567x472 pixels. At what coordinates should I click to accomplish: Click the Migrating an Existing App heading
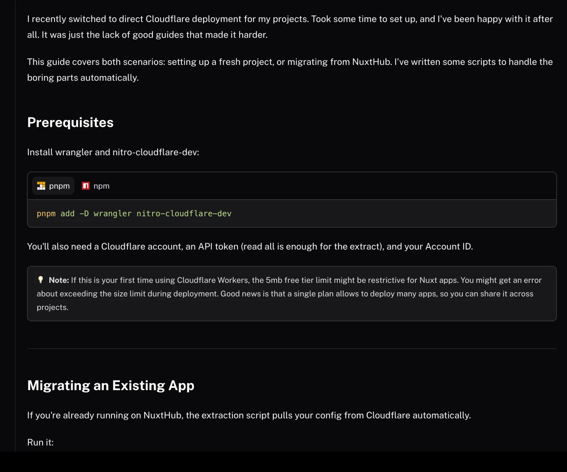pos(111,385)
